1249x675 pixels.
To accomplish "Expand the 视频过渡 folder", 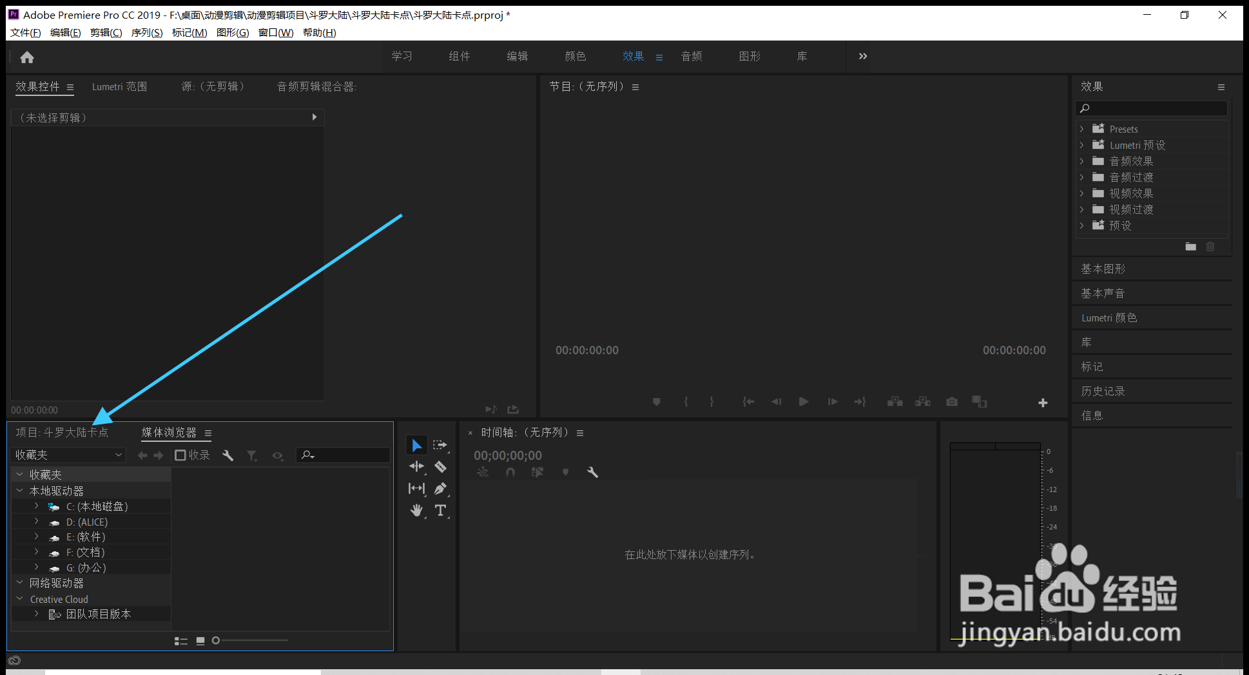I will pyautogui.click(x=1082, y=209).
